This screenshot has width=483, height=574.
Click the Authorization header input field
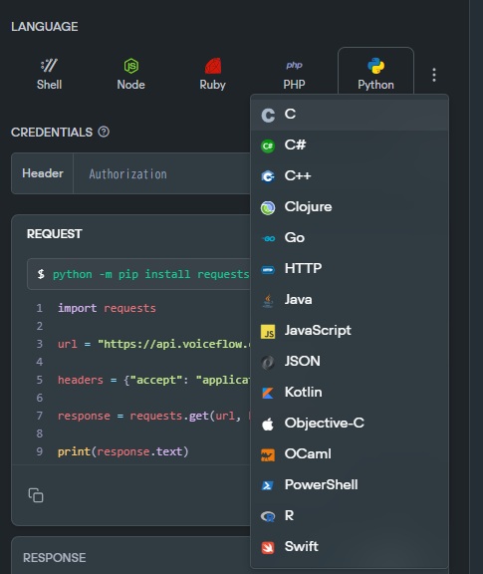(x=161, y=173)
